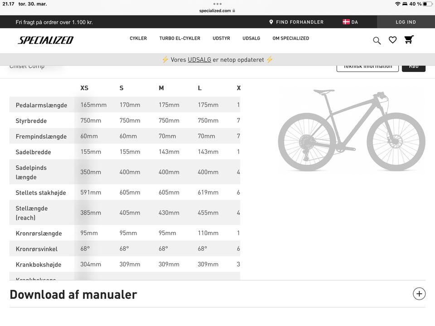The image size is (435, 326).
Task: Click the grey bike geometry image
Action: tap(352, 130)
